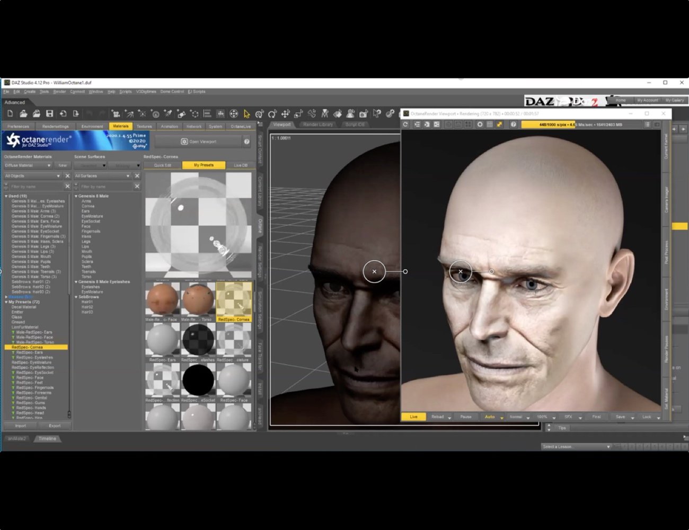Toggle Pause in Octane viewport

pos(465,417)
